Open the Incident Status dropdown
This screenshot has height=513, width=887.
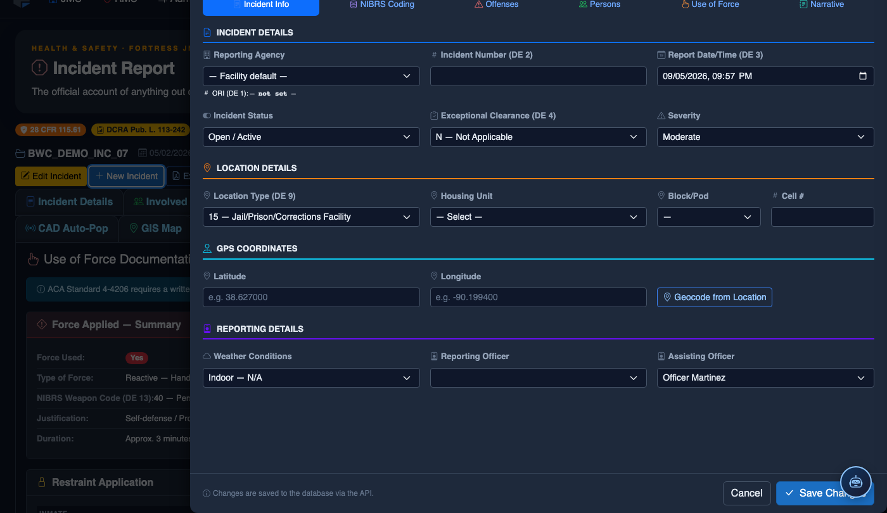[311, 137]
